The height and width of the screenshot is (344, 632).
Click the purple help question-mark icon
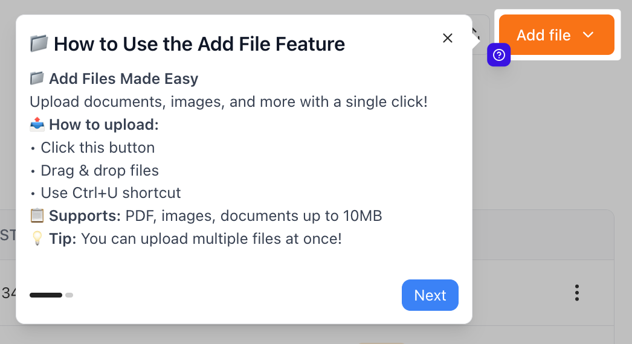pos(499,56)
